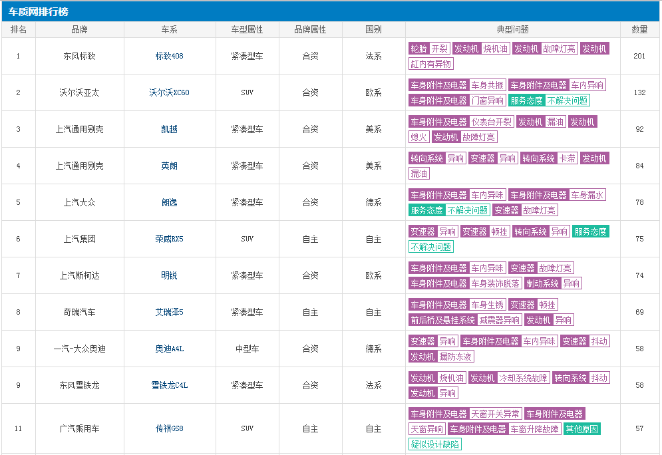Select the 漏防冻液 issue tag
The image size is (662, 455).
[455, 357]
